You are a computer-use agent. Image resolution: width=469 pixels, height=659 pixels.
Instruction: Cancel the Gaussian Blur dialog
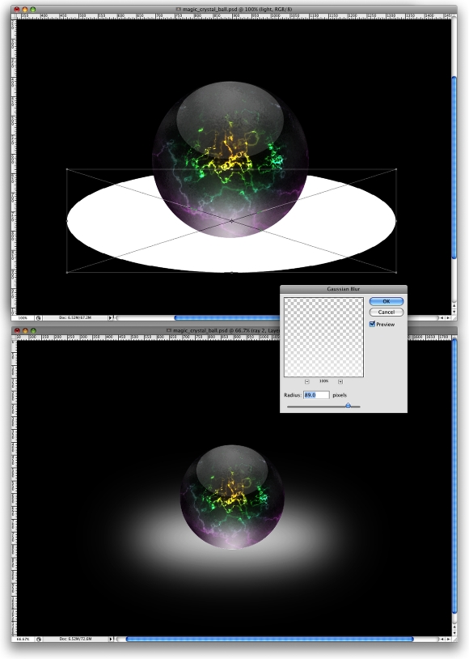click(387, 312)
